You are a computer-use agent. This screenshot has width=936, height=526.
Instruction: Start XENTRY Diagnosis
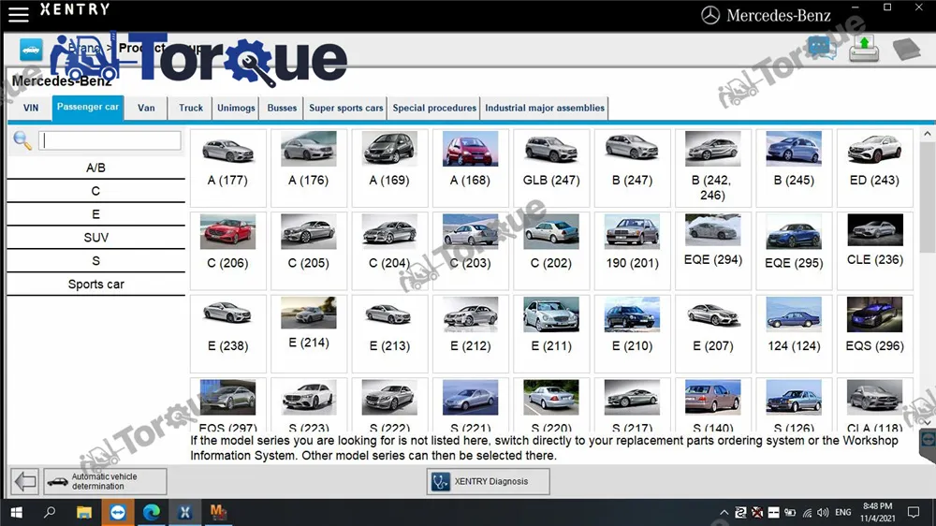click(488, 481)
